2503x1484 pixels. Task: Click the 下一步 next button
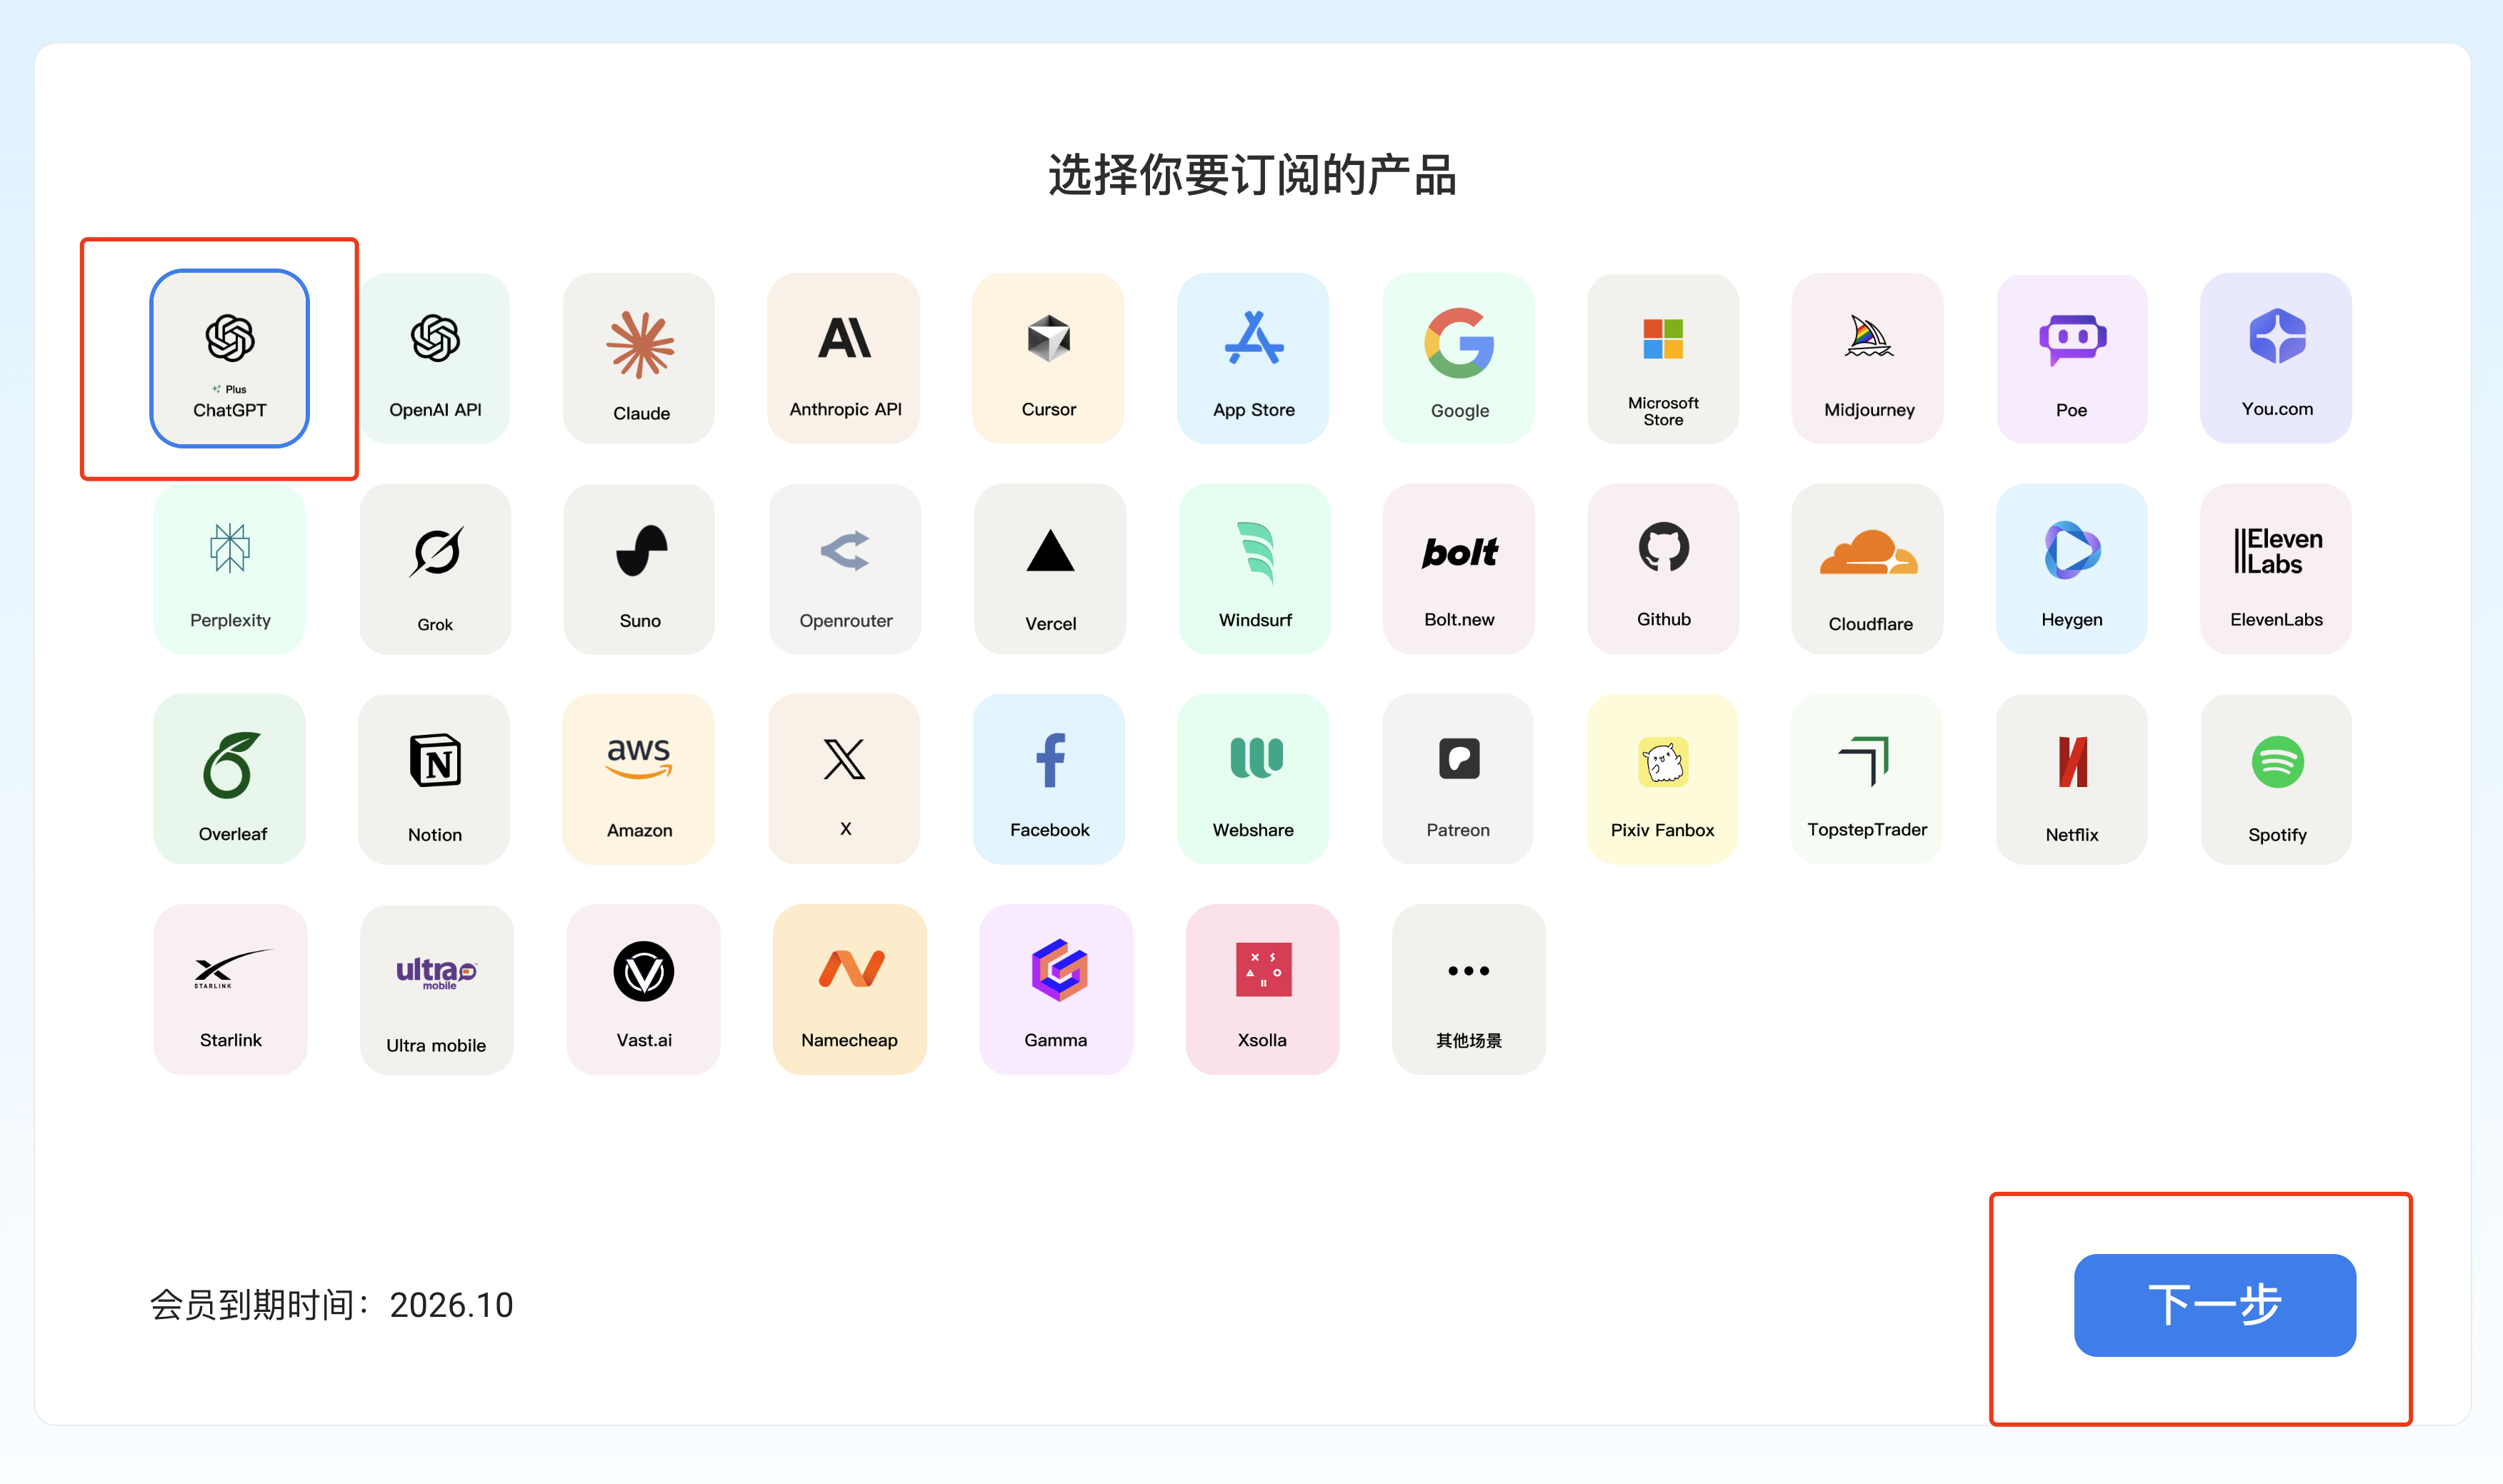click(2214, 1305)
